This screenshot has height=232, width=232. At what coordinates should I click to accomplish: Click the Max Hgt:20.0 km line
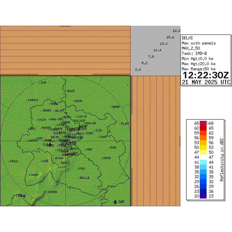point(199,64)
